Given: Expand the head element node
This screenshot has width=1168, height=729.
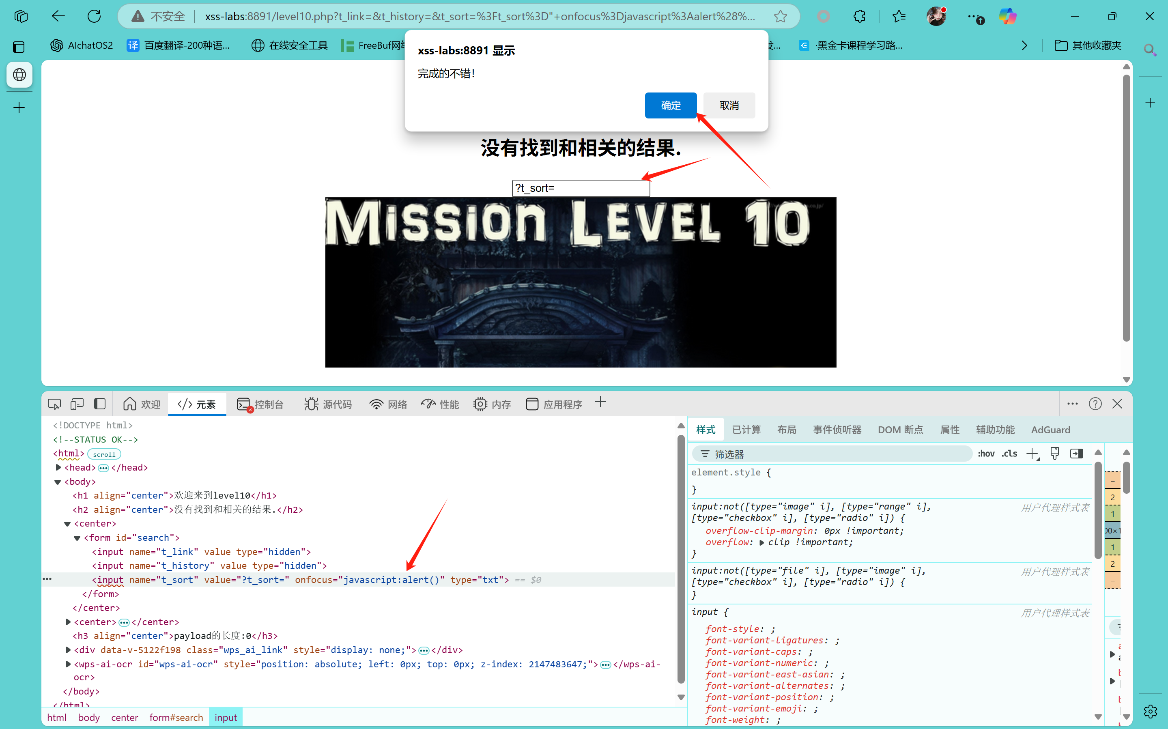Looking at the screenshot, I should (58, 467).
